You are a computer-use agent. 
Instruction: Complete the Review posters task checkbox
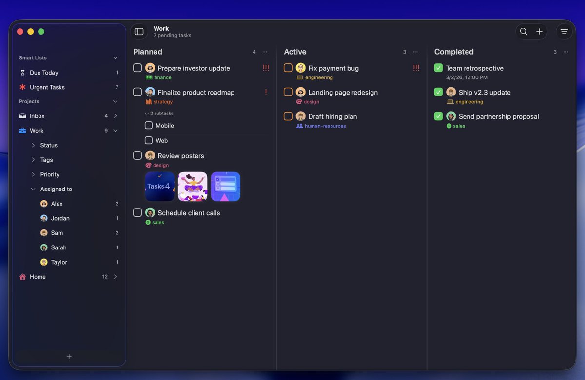[137, 155]
